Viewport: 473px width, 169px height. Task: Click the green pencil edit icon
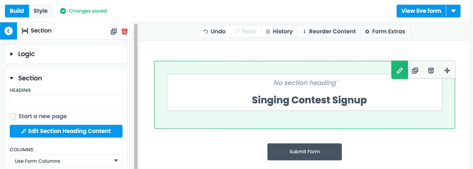[x=399, y=70]
